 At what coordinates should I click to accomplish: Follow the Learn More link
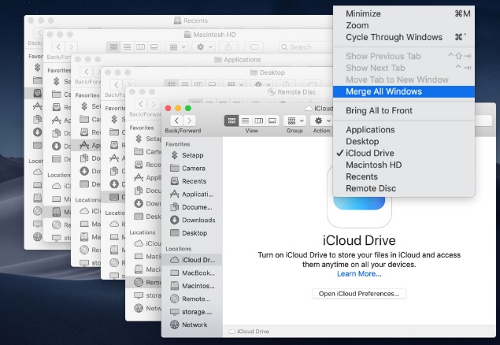(359, 274)
